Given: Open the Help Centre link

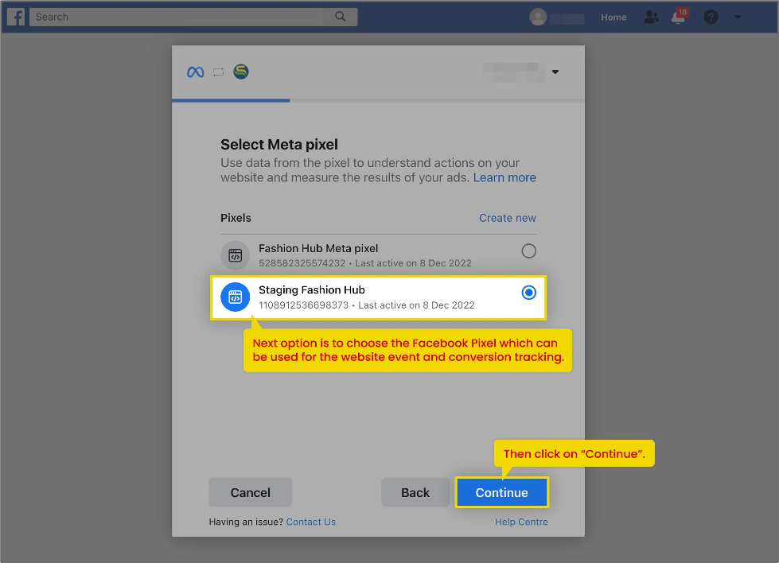Looking at the screenshot, I should [x=521, y=522].
